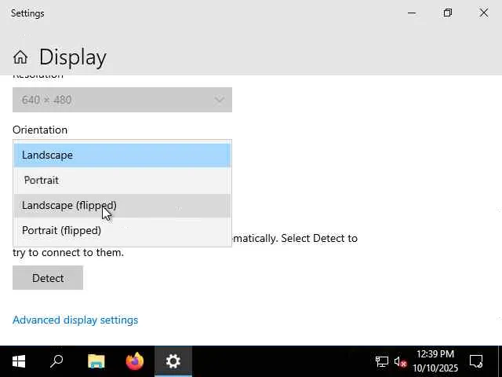502x377 pixels.
Task: Click the Orientation label
Action: pos(40,130)
